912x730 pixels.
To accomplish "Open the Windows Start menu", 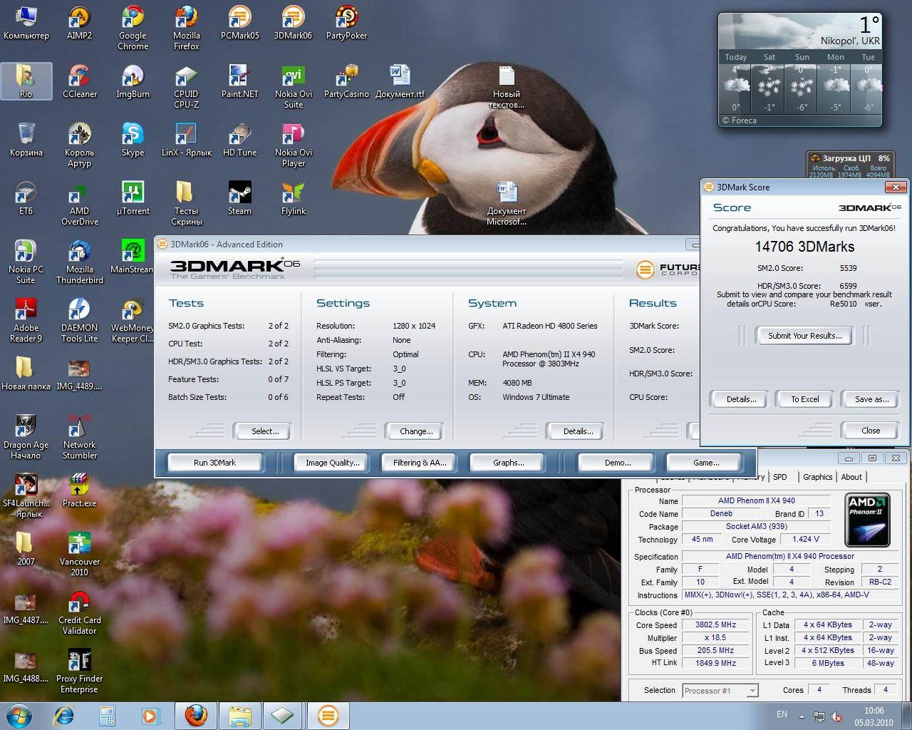I will pos(18,715).
